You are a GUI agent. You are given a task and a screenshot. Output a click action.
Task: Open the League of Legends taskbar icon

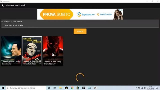click(x=78, y=88)
